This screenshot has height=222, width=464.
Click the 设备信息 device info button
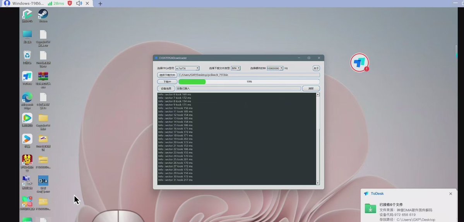click(x=166, y=88)
